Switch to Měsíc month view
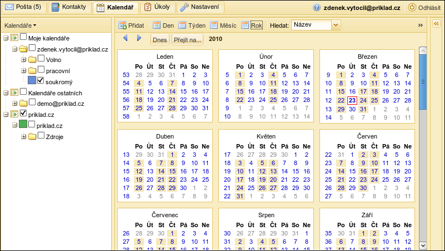445x251 pixels. coord(223,25)
